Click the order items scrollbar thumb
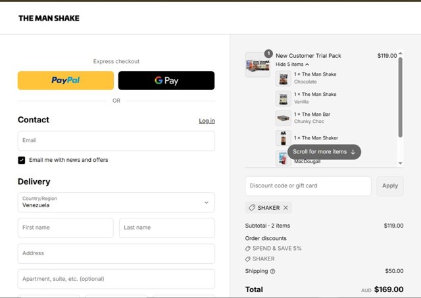This screenshot has height=298, width=421. [401, 97]
